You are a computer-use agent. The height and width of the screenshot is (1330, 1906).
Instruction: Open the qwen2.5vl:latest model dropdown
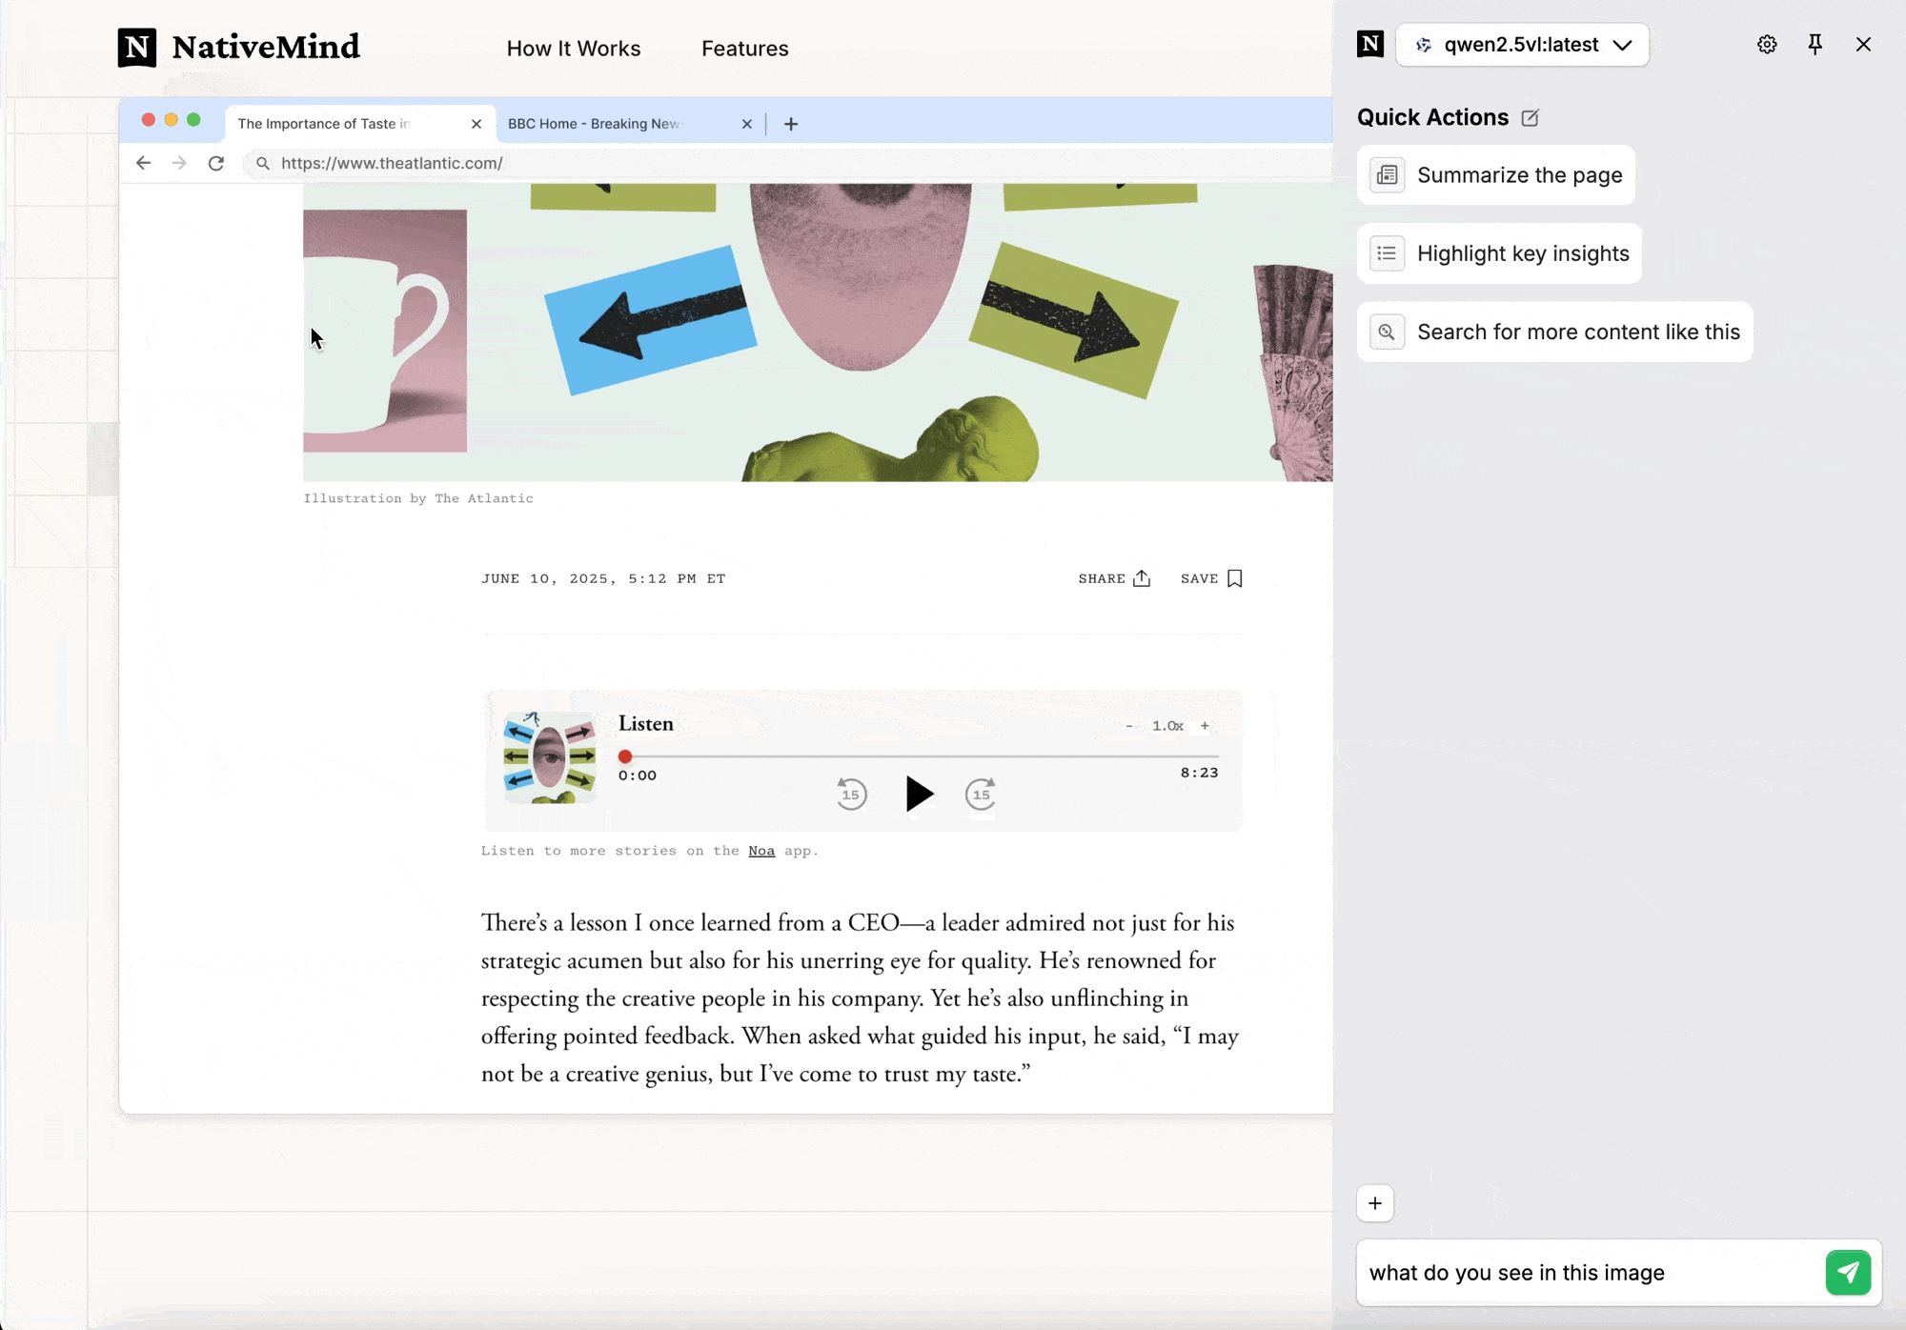(1522, 45)
